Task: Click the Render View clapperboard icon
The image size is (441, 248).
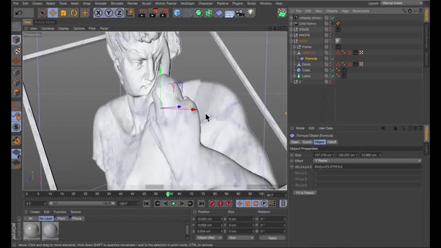Action: tap(142, 13)
